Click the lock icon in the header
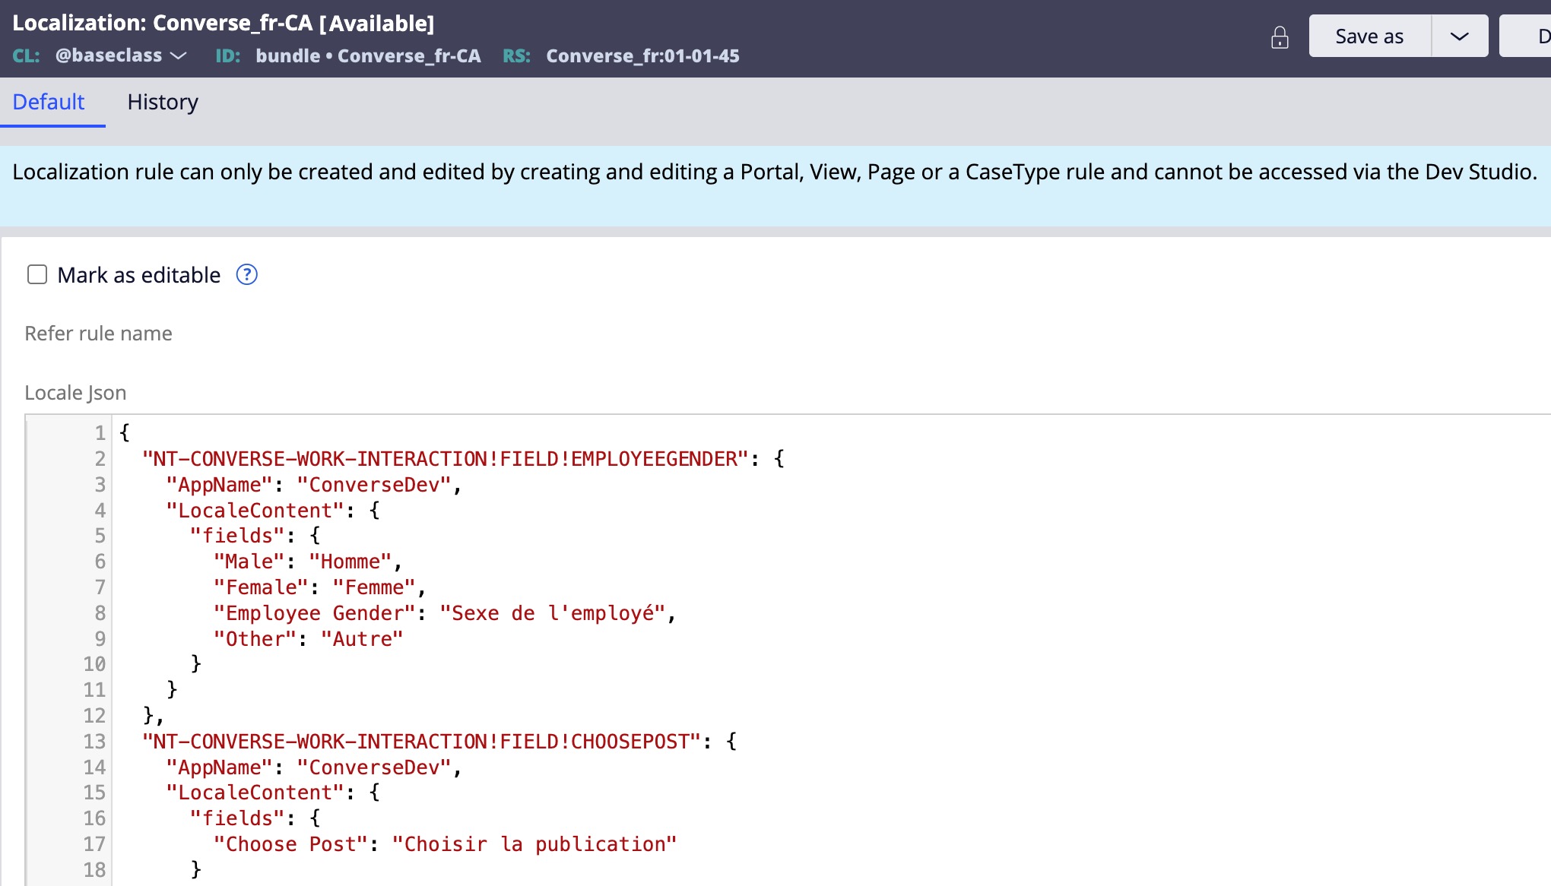1551x886 pixels. tap(1280, 37)
